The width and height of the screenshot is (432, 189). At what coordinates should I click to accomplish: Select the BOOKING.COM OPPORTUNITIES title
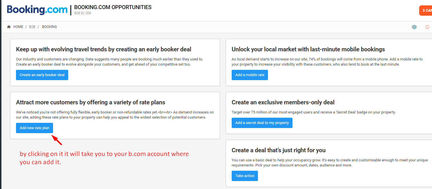click(x=113, y=7)
